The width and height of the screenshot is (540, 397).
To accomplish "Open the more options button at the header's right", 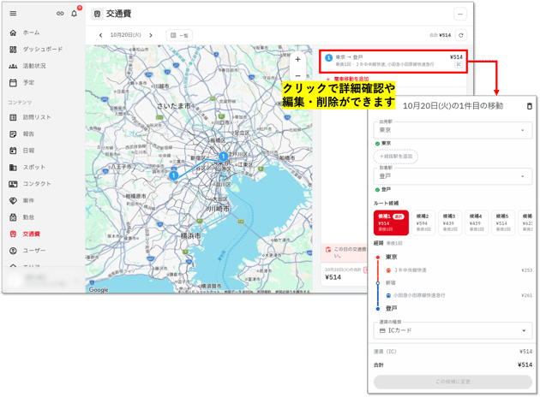I will pyautogui.click(x=460, y=14).
